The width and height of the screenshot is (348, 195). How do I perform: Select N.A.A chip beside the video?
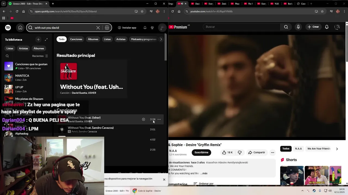[298, 149]
